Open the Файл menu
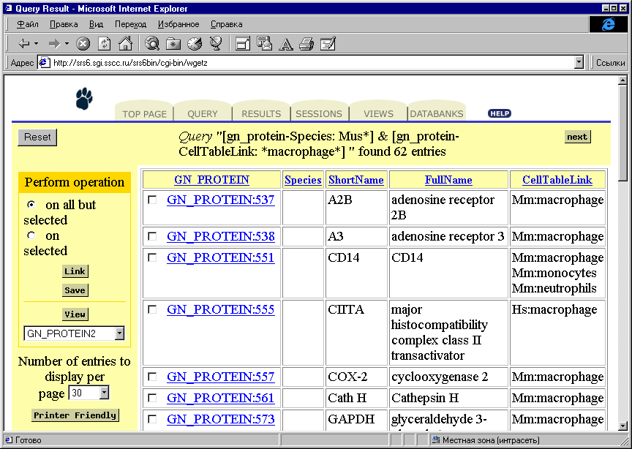The image size is (632, 449). pos(27,24)
